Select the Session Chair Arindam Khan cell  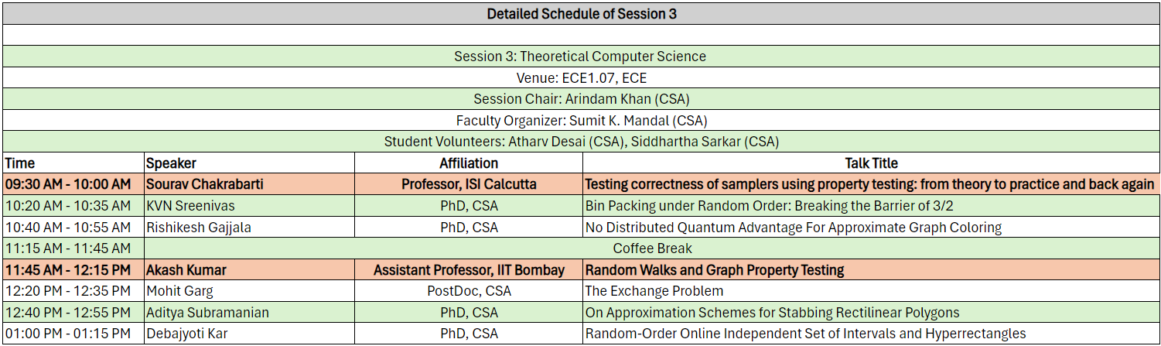tap(580, 99)
